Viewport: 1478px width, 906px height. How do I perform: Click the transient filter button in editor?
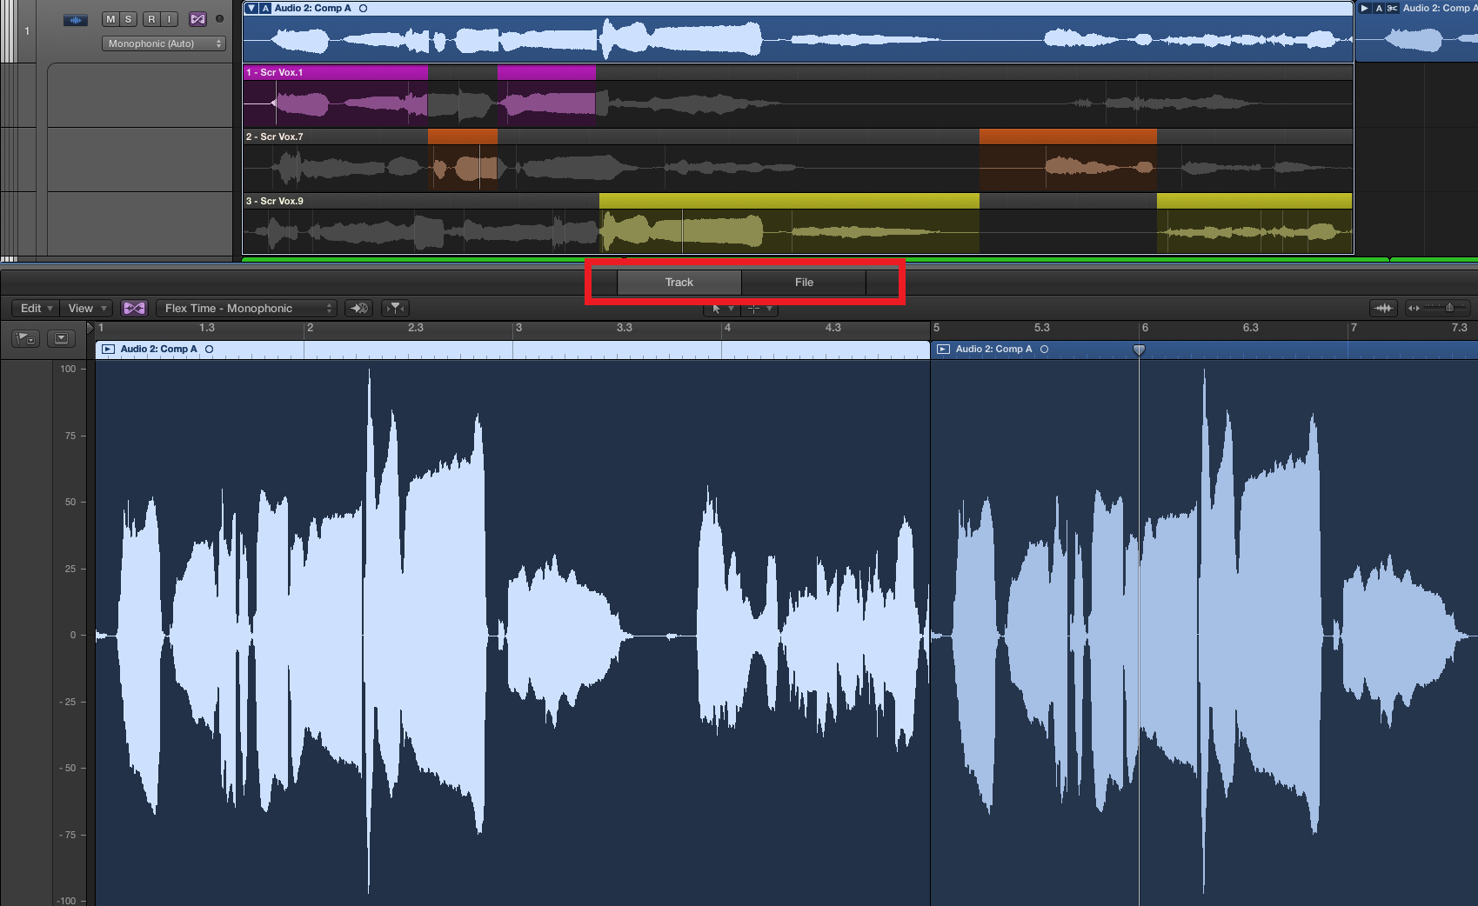pyautogui.click(x=395, y=309)
